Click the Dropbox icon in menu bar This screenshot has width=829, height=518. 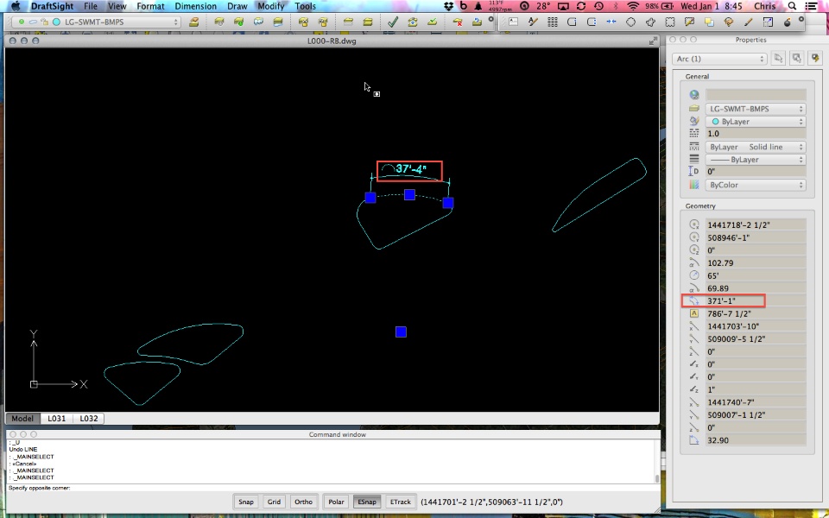(x=448, y=6)
